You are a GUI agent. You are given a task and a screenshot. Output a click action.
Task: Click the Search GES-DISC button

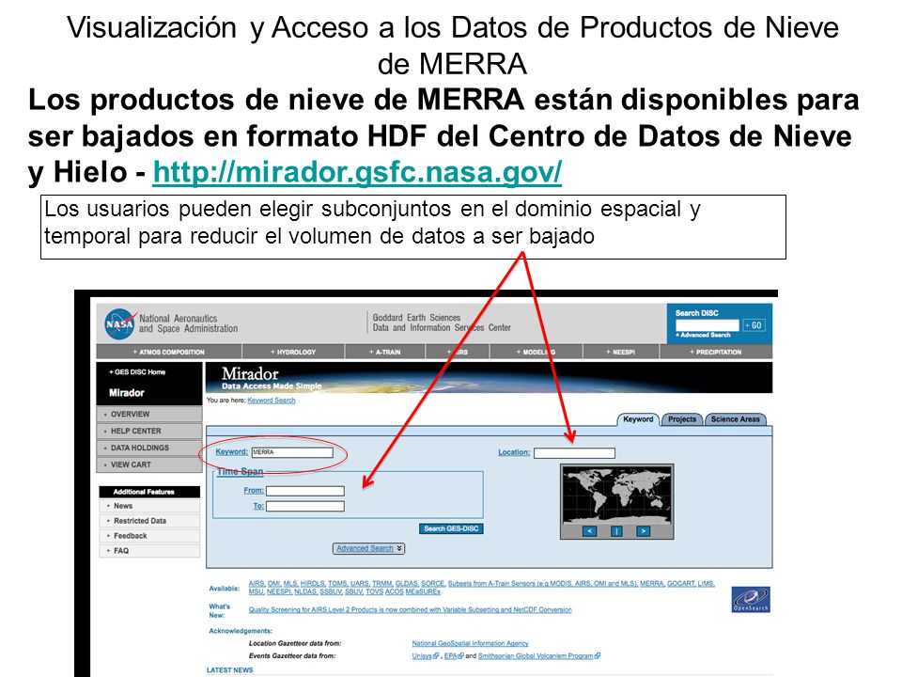pyautogui.click(x=451, y=528)
